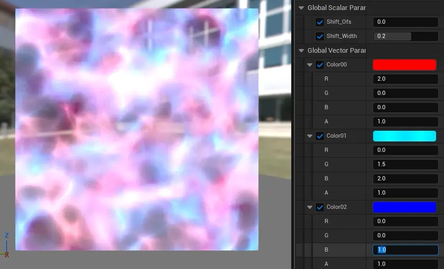
Task: Focus the Color02 B value field
Action: (x=405, y=250)
